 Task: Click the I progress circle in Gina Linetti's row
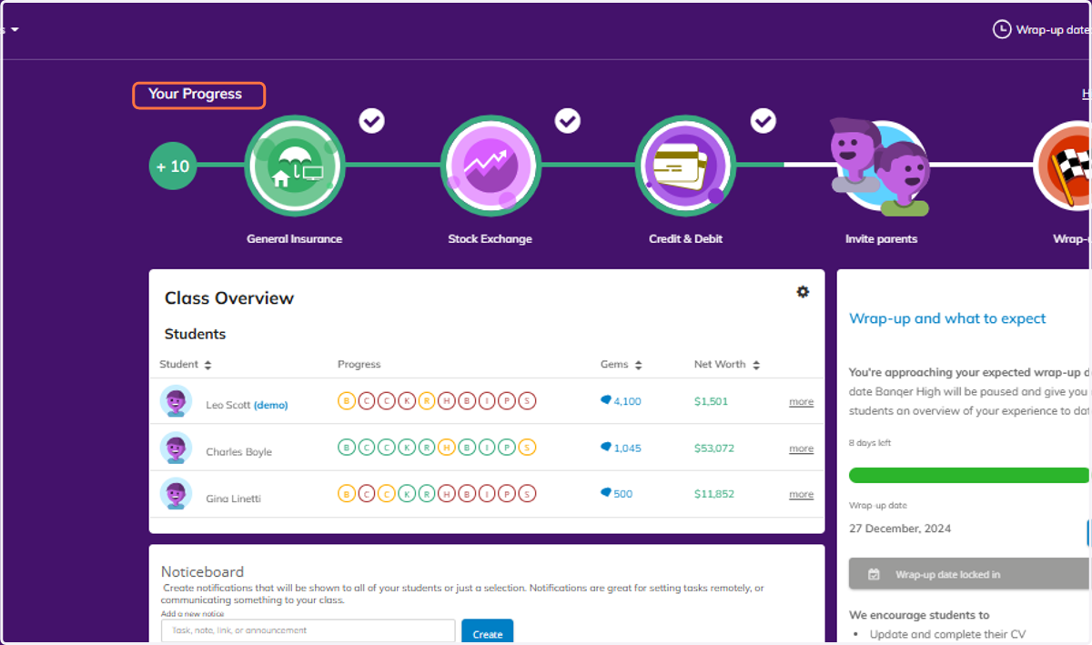click(487, 494)
